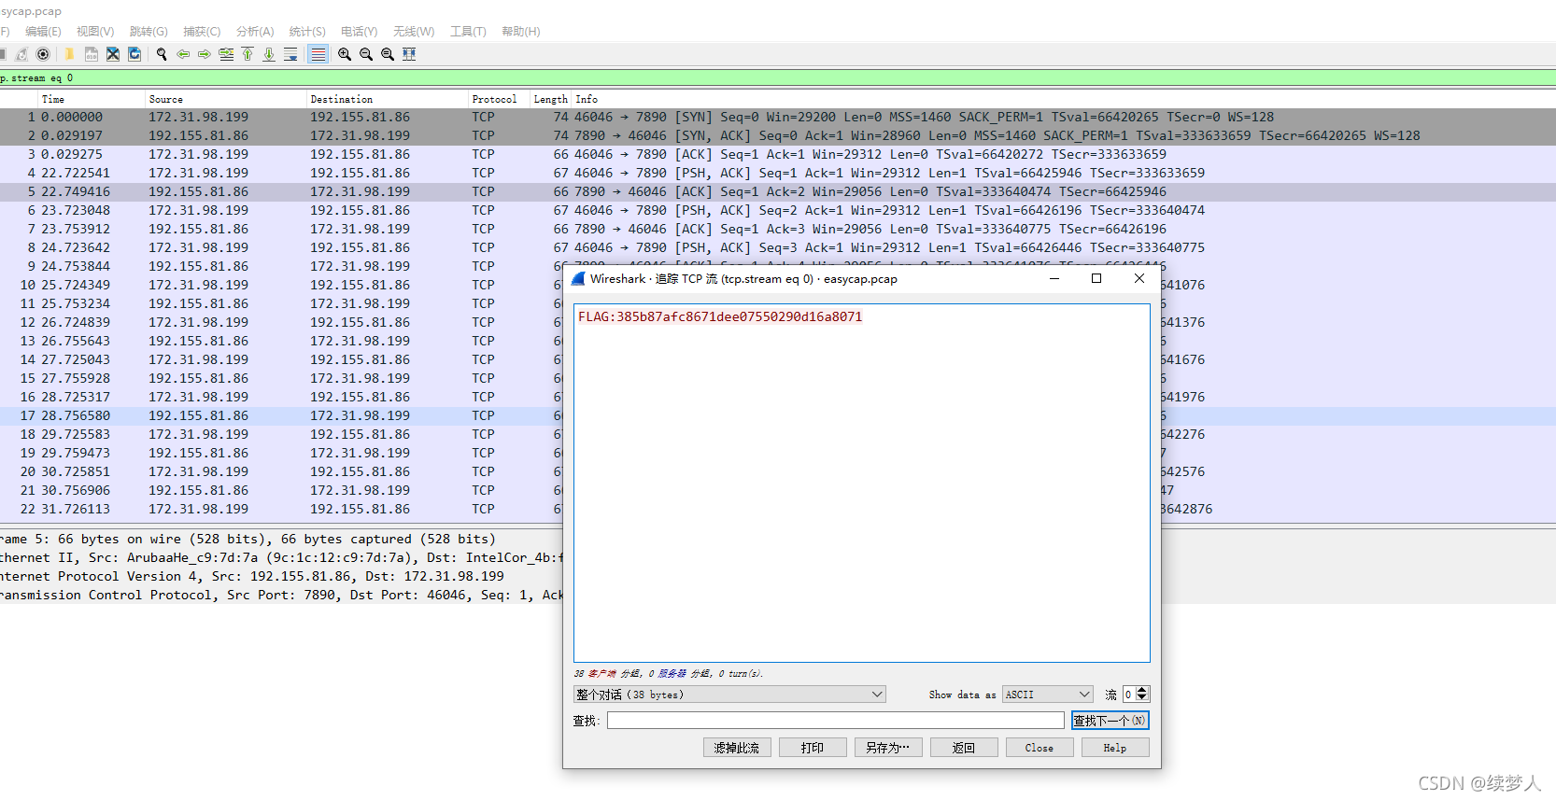Click the 打印 button

coord(813,748)
